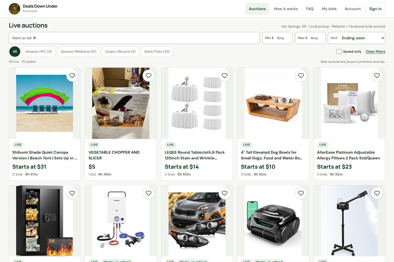Open LEQEE Round Tablecloth 6 Pack title

pos(195,155)
